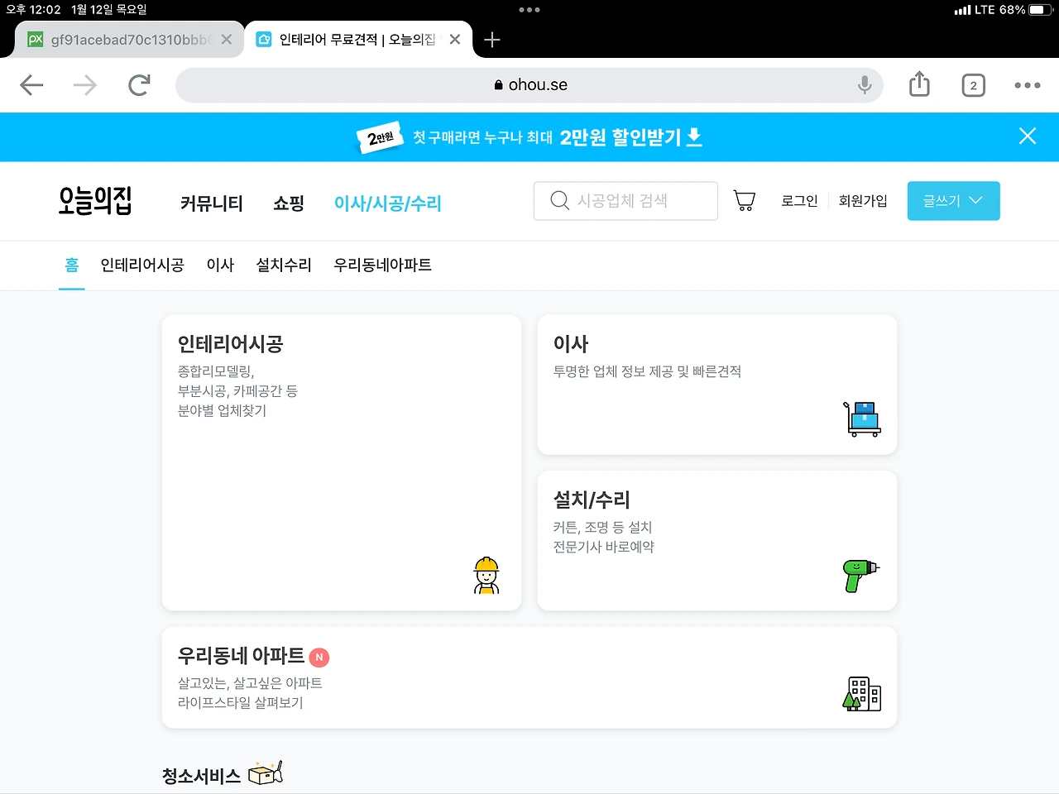Click the ohou.se address bar
The width and height of the screenshot is (1059, 794).
529,85
